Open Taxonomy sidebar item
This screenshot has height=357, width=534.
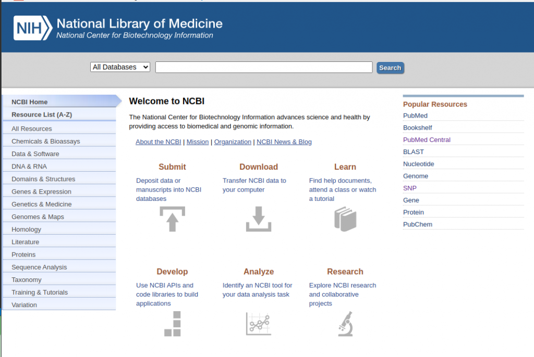[59, 279]
